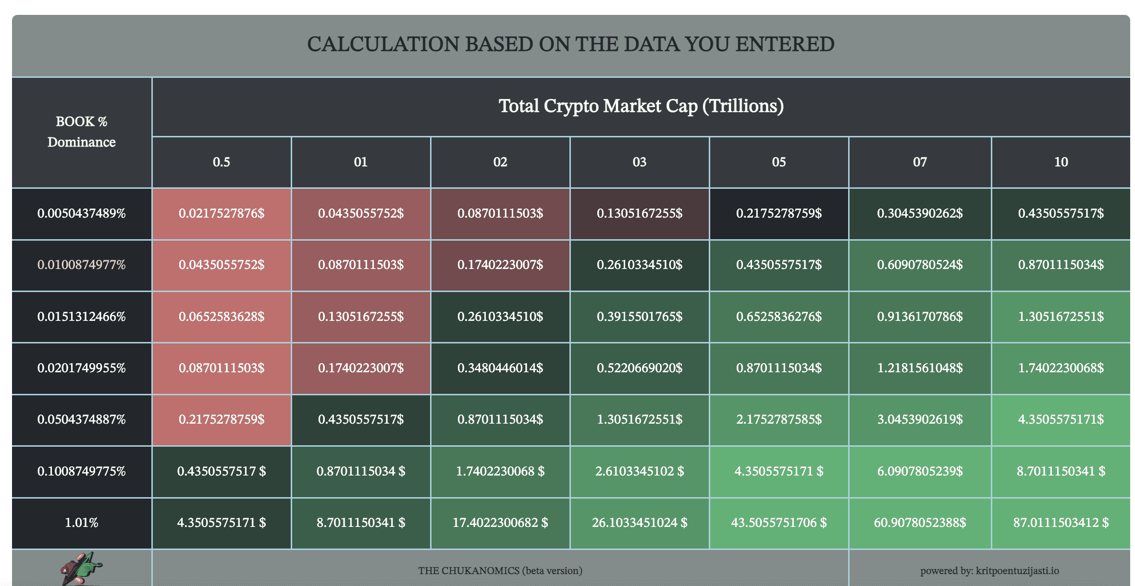Click the 0.0504374887% dominance row label
Image resolution: width=1135 pixels, height=586 pixels.
coord(81,419)
